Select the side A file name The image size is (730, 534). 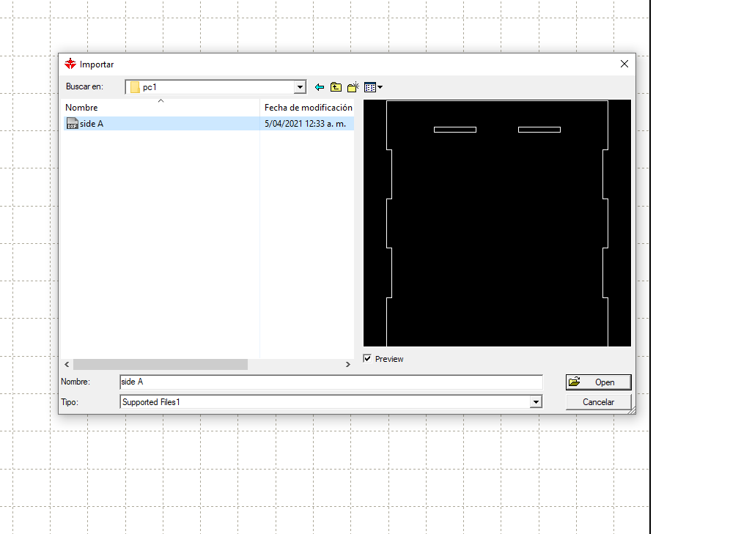[91, 124]
